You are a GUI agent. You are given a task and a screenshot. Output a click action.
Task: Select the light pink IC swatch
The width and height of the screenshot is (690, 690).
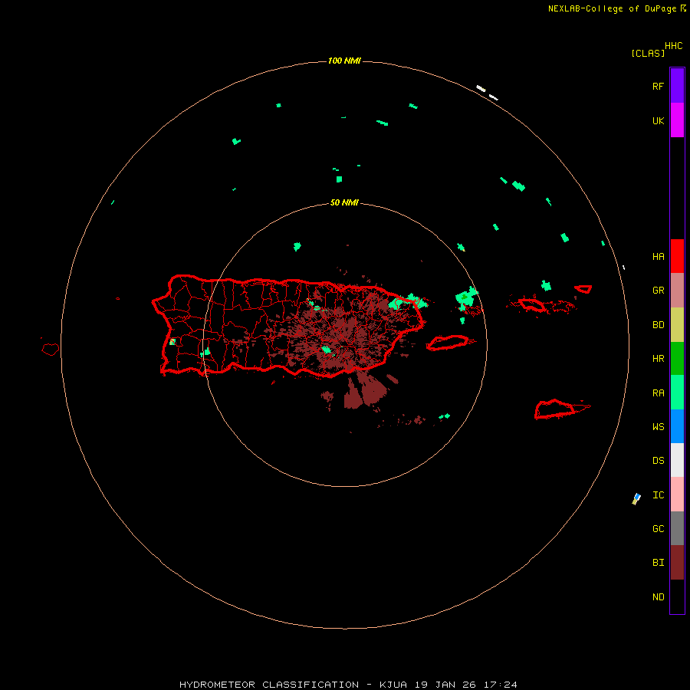[x=677, y=495]
